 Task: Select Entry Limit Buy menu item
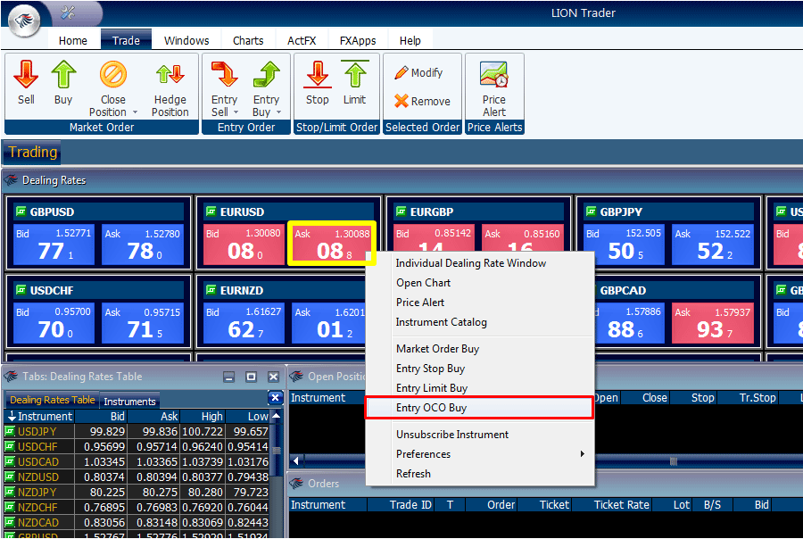pos(479,388)
